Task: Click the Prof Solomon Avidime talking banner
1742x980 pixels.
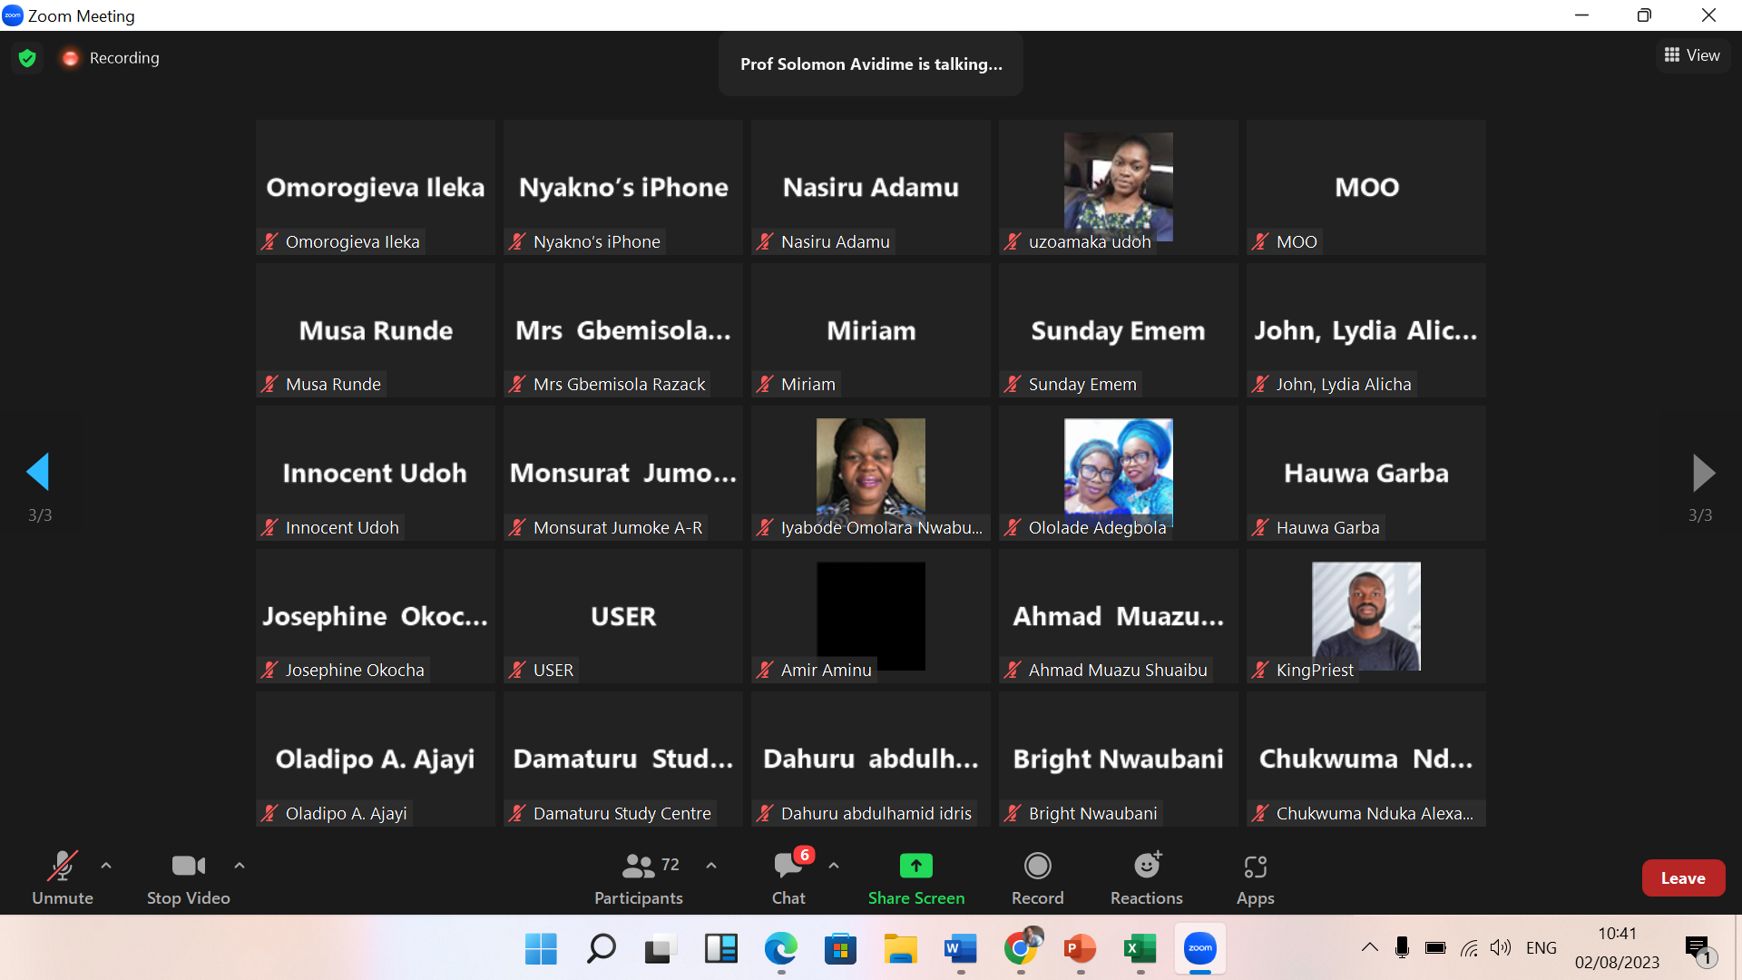Action: 871,64
